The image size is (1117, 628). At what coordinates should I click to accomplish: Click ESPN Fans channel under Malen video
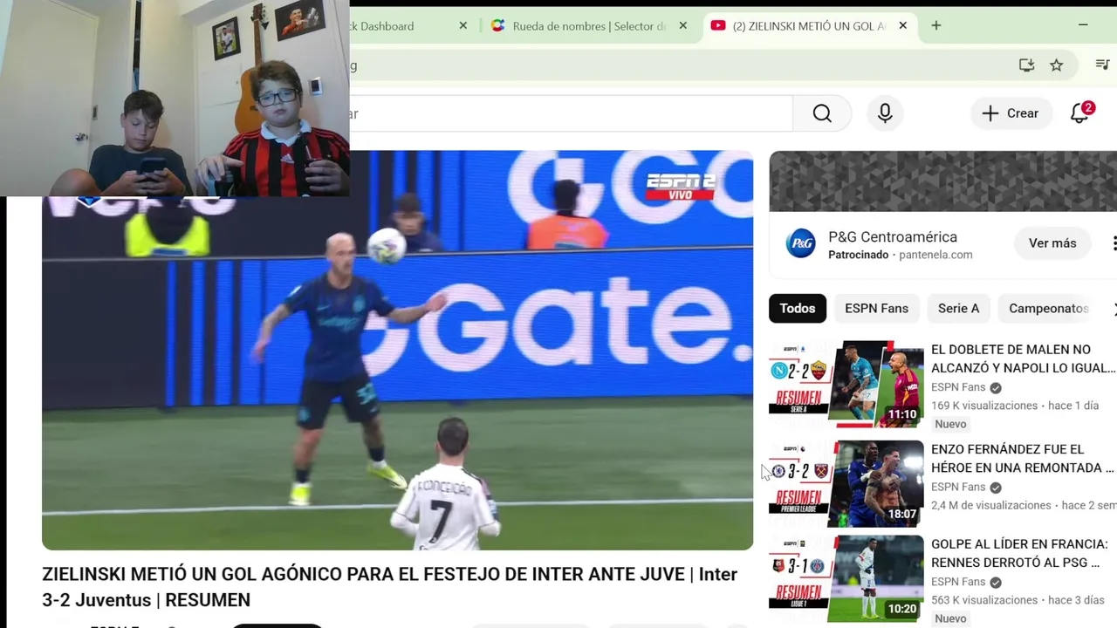coord(958,387)
